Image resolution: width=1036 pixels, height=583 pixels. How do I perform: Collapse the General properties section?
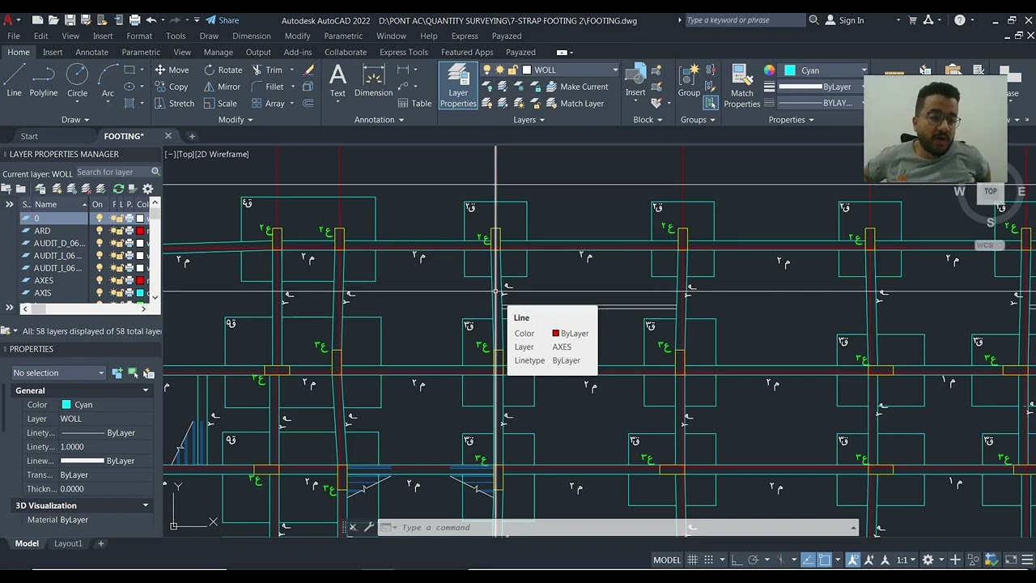click(146, 390)
